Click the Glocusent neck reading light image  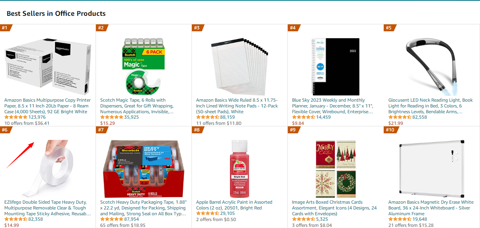432,66
